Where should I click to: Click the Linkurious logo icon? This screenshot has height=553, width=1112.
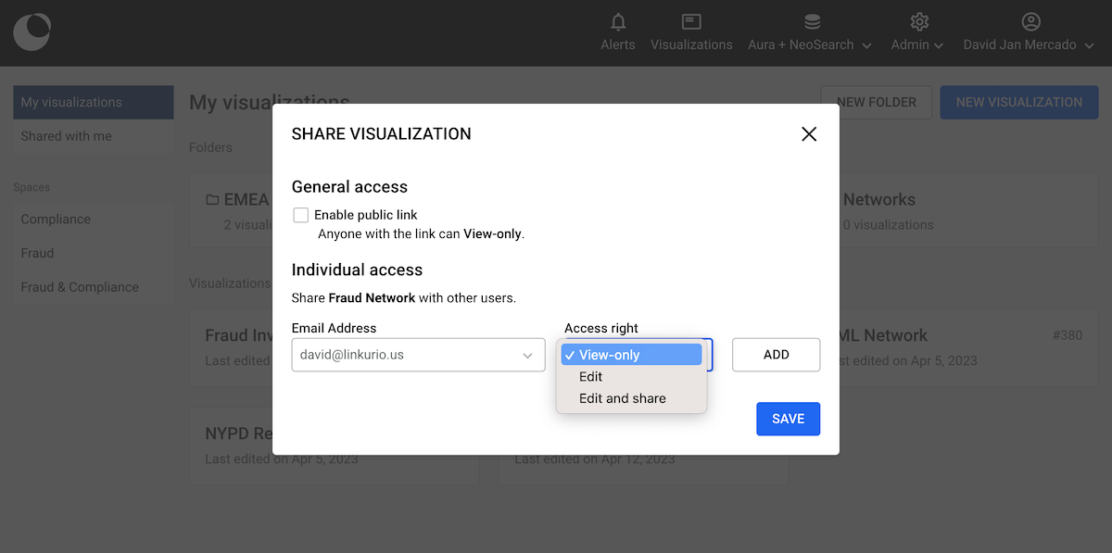click(x=32, y=32)
